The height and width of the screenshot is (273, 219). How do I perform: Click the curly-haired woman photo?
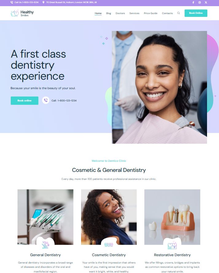tap(109, 217)
